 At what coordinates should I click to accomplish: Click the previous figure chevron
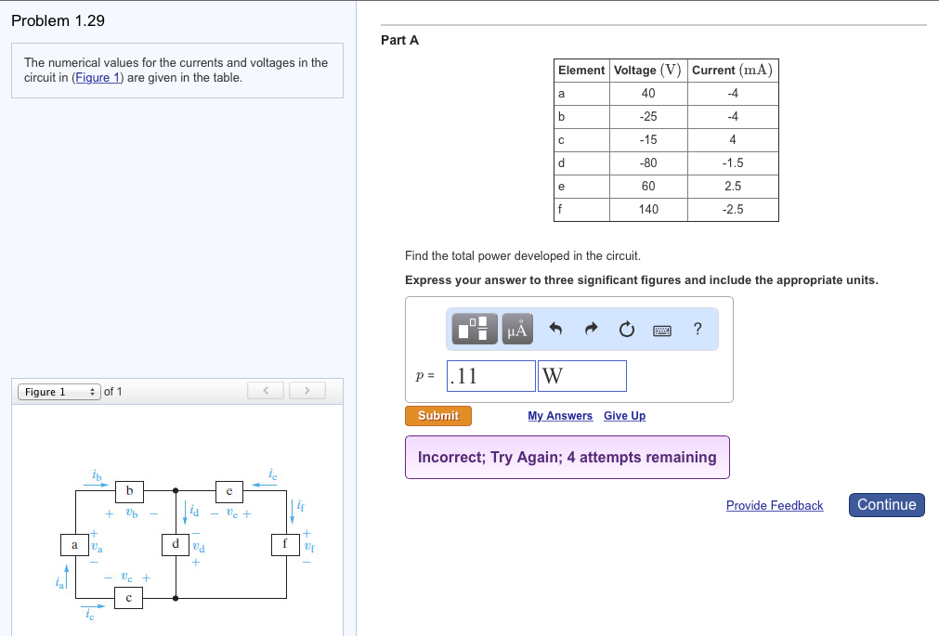click(265, 391)
